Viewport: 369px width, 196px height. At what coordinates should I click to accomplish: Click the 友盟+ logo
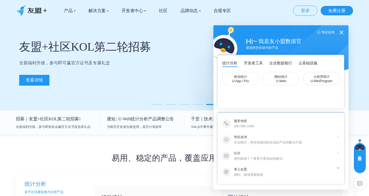[x=32, y=10]
